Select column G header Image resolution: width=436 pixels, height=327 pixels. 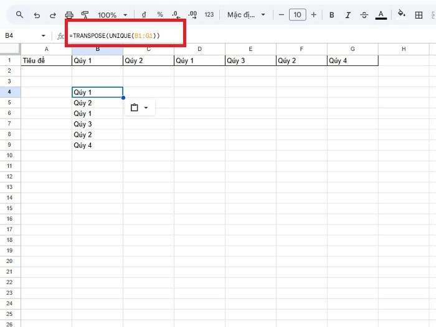353,49
